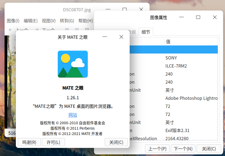The image size is (225, 156).
Task: Click 下一个(N) in the 图像属性 window
Action: pos(183,149)
